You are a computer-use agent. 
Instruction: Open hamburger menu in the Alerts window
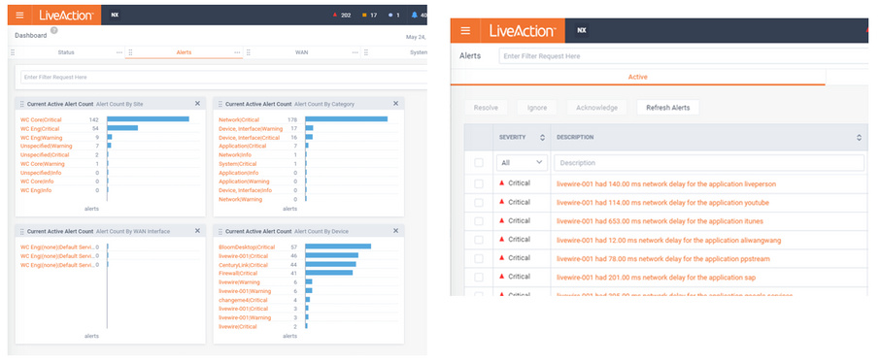coord(465,30)
